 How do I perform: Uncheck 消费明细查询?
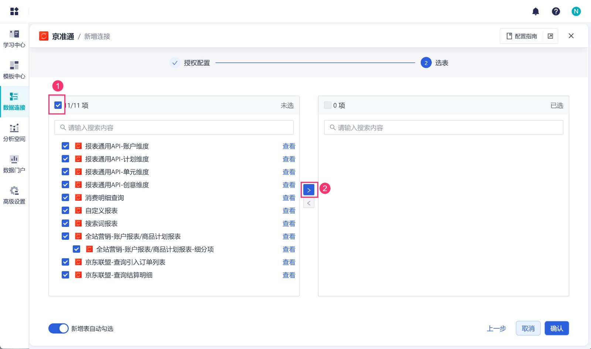(x=65, y=197)
